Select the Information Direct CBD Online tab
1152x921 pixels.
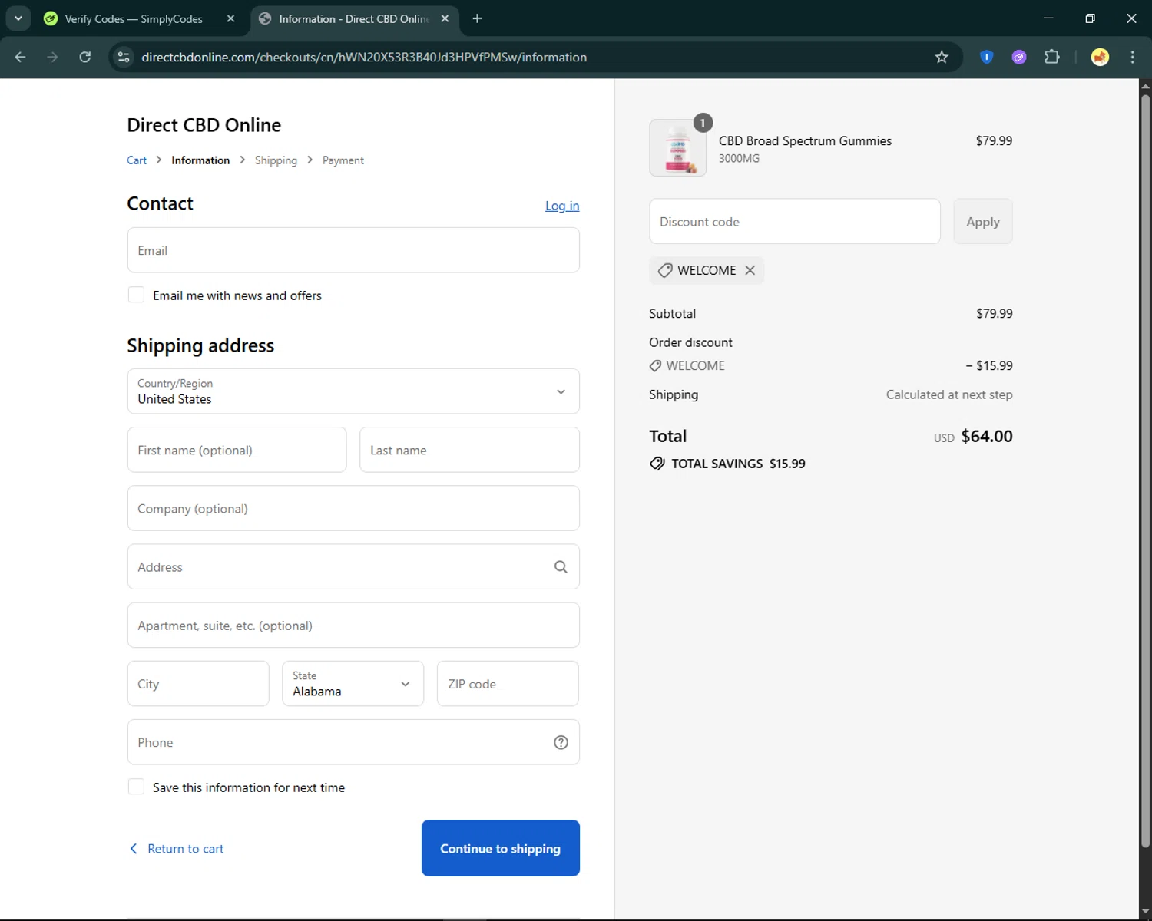355,18
